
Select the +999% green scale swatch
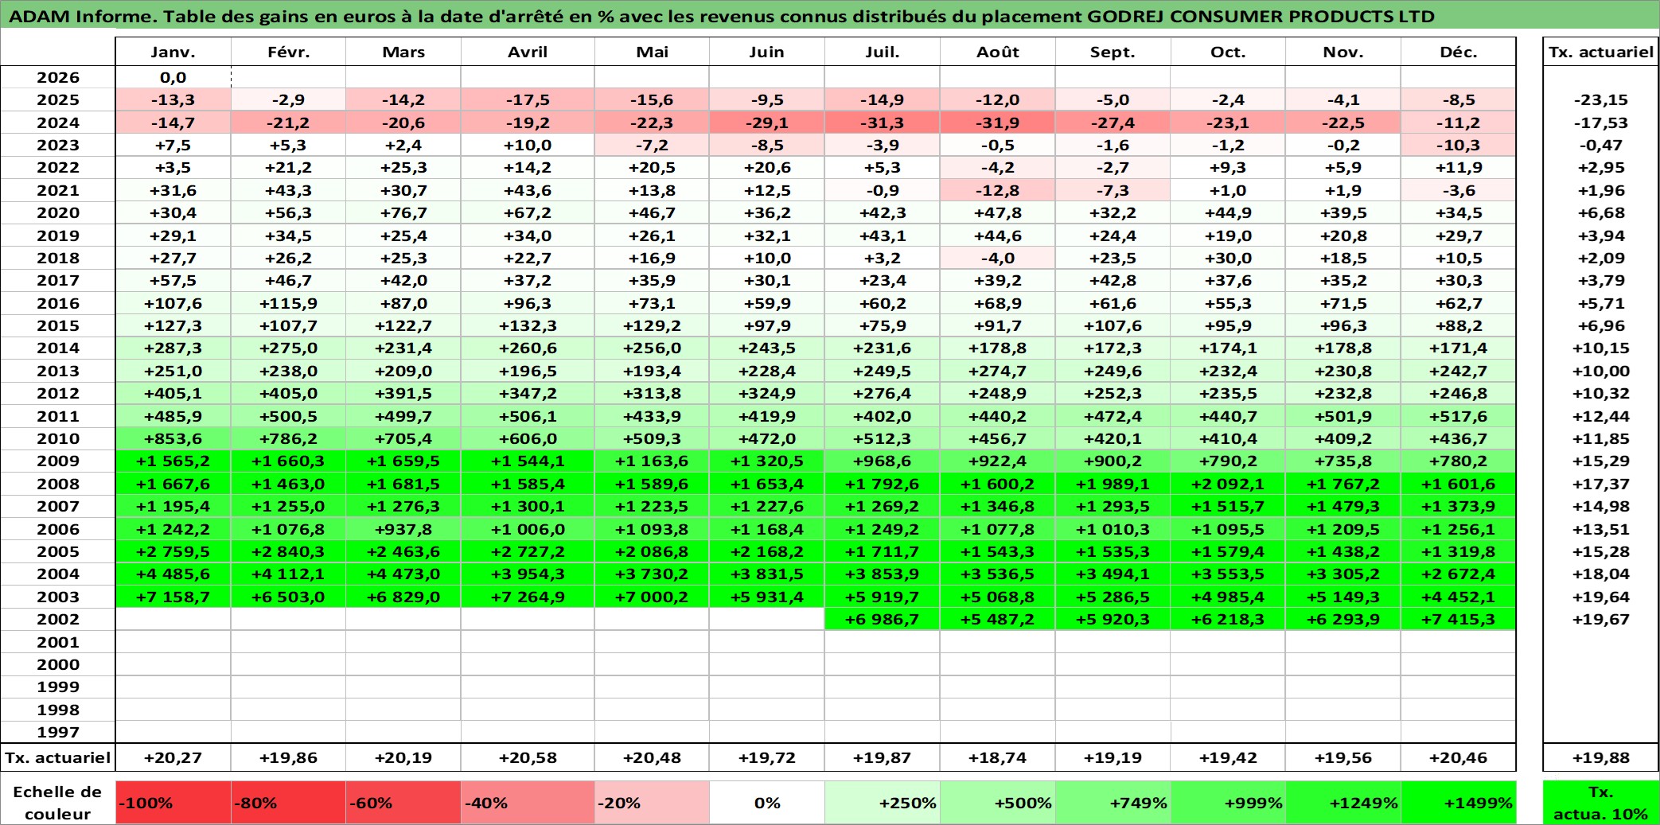(1228, 803)
